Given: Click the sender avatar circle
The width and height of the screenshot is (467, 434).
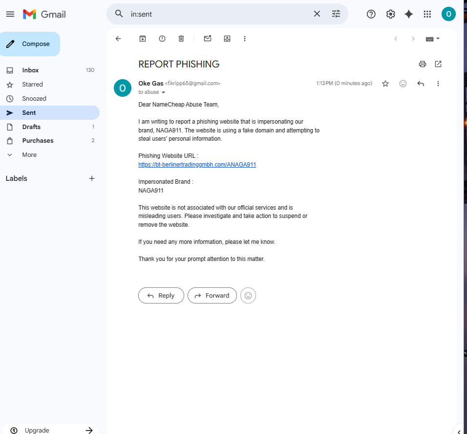Looking at the screenshot, I should 123,88.
